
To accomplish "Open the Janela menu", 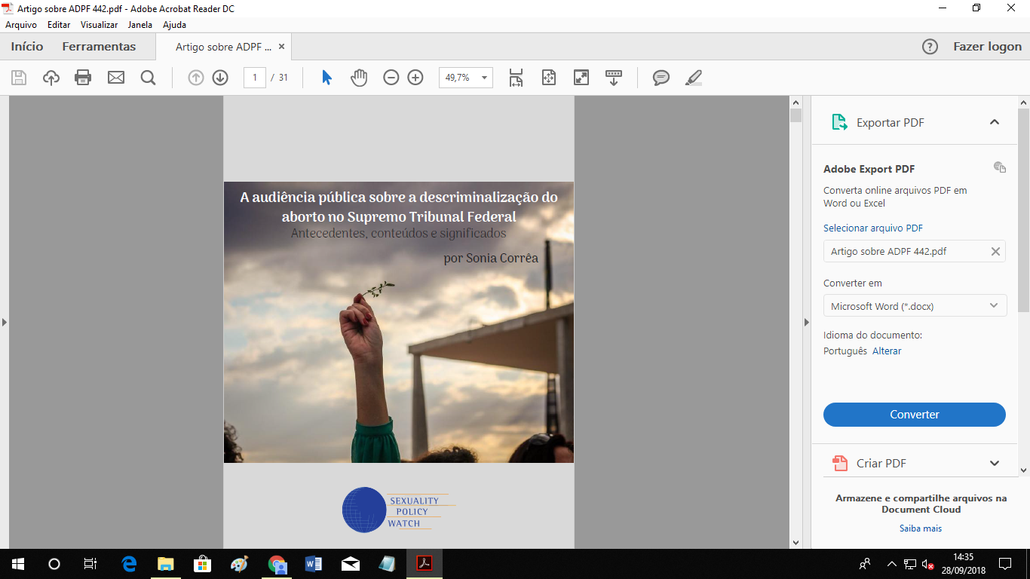I will [140, 25].
